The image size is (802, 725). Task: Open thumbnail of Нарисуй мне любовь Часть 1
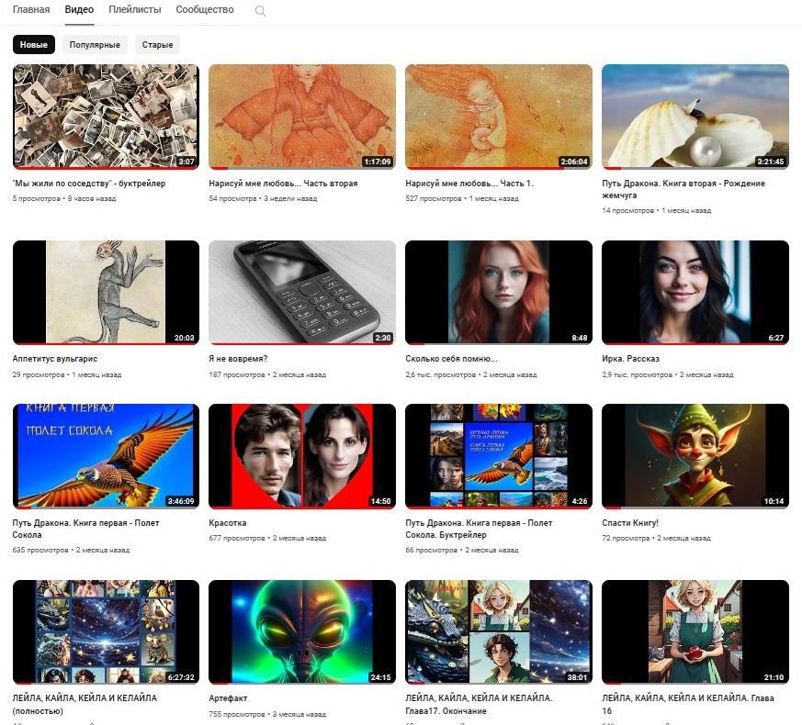[499, 117]
